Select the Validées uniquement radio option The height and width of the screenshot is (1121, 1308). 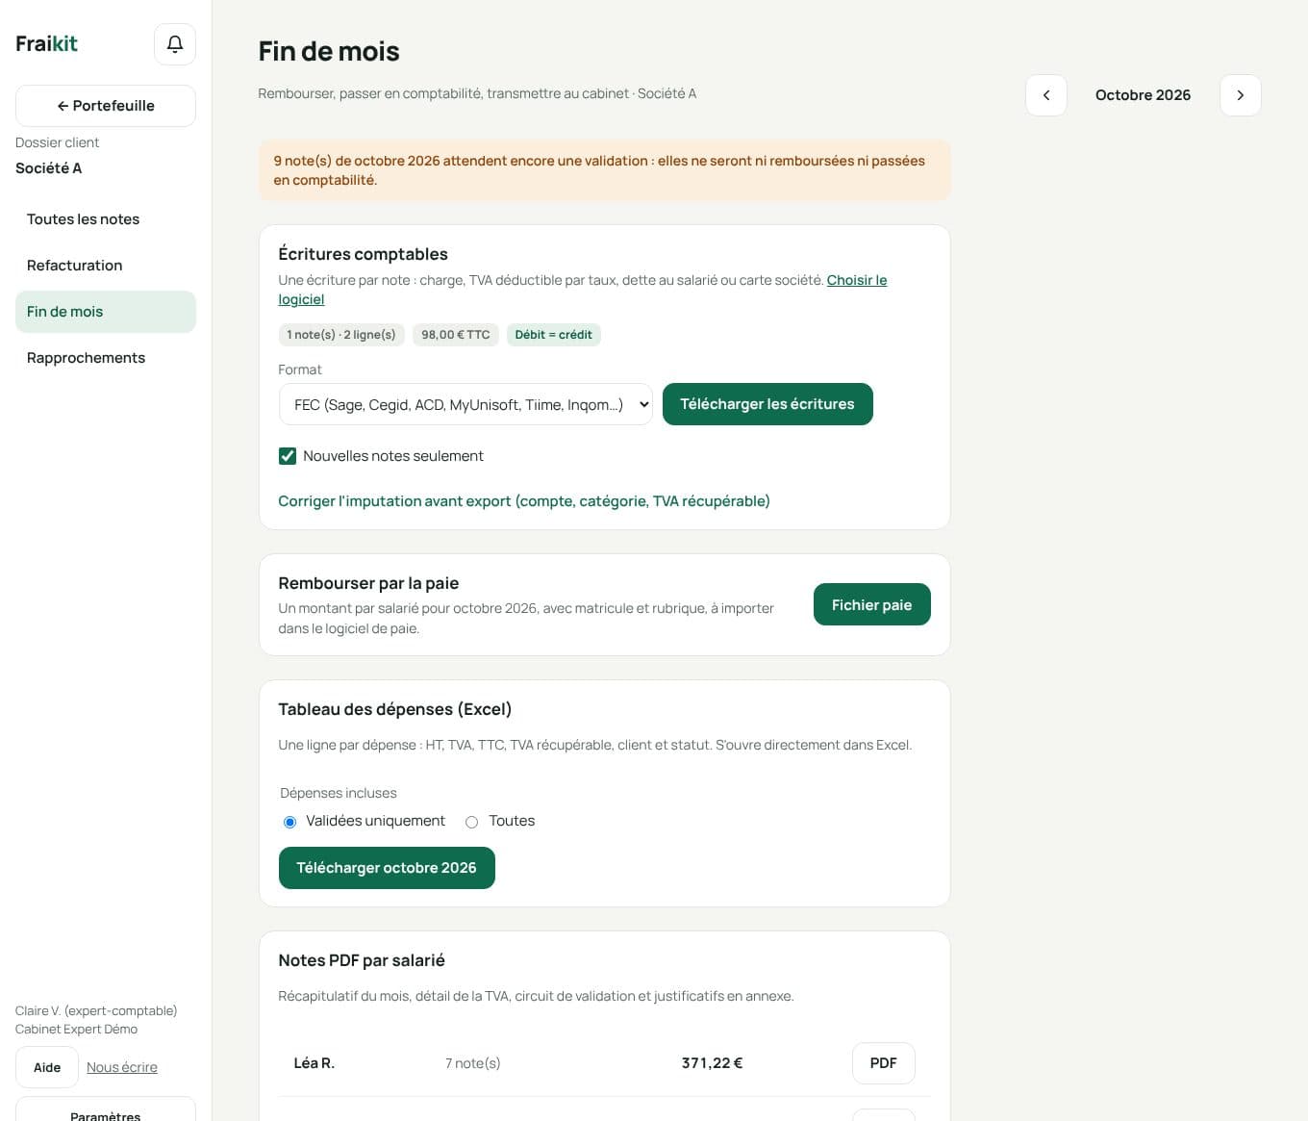coord(289,822)
